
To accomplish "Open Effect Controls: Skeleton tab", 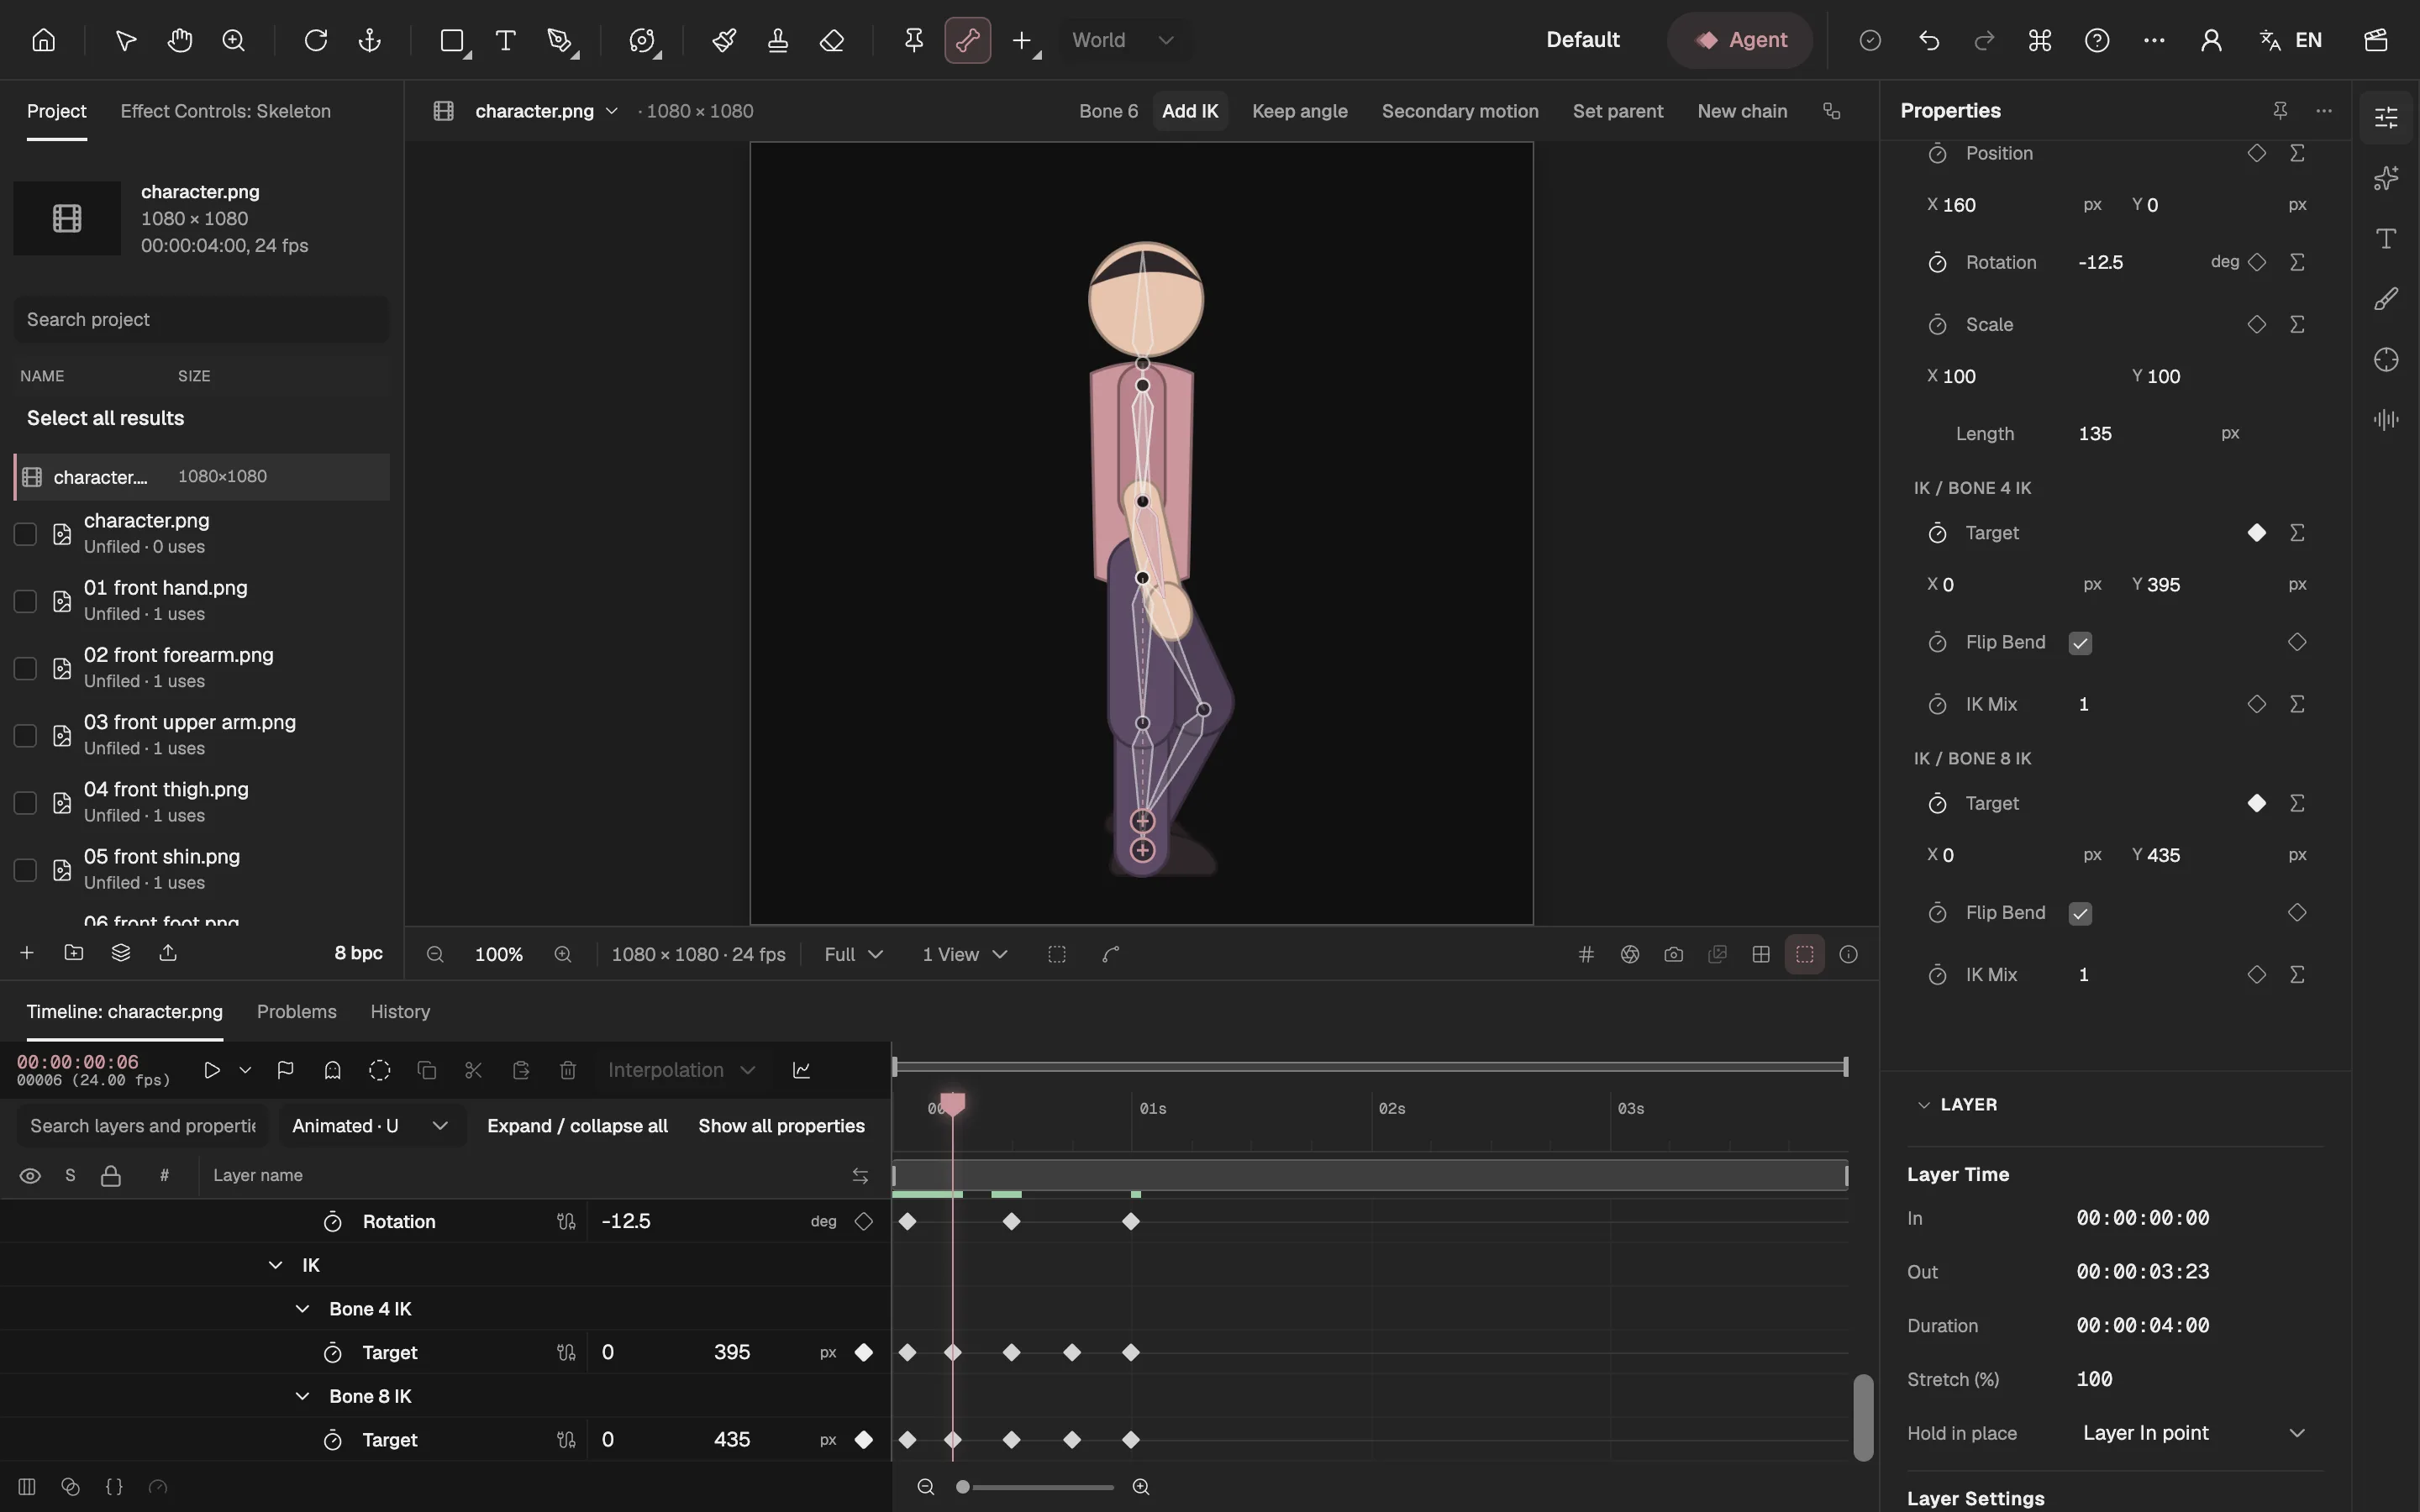I will coord(225,111).
